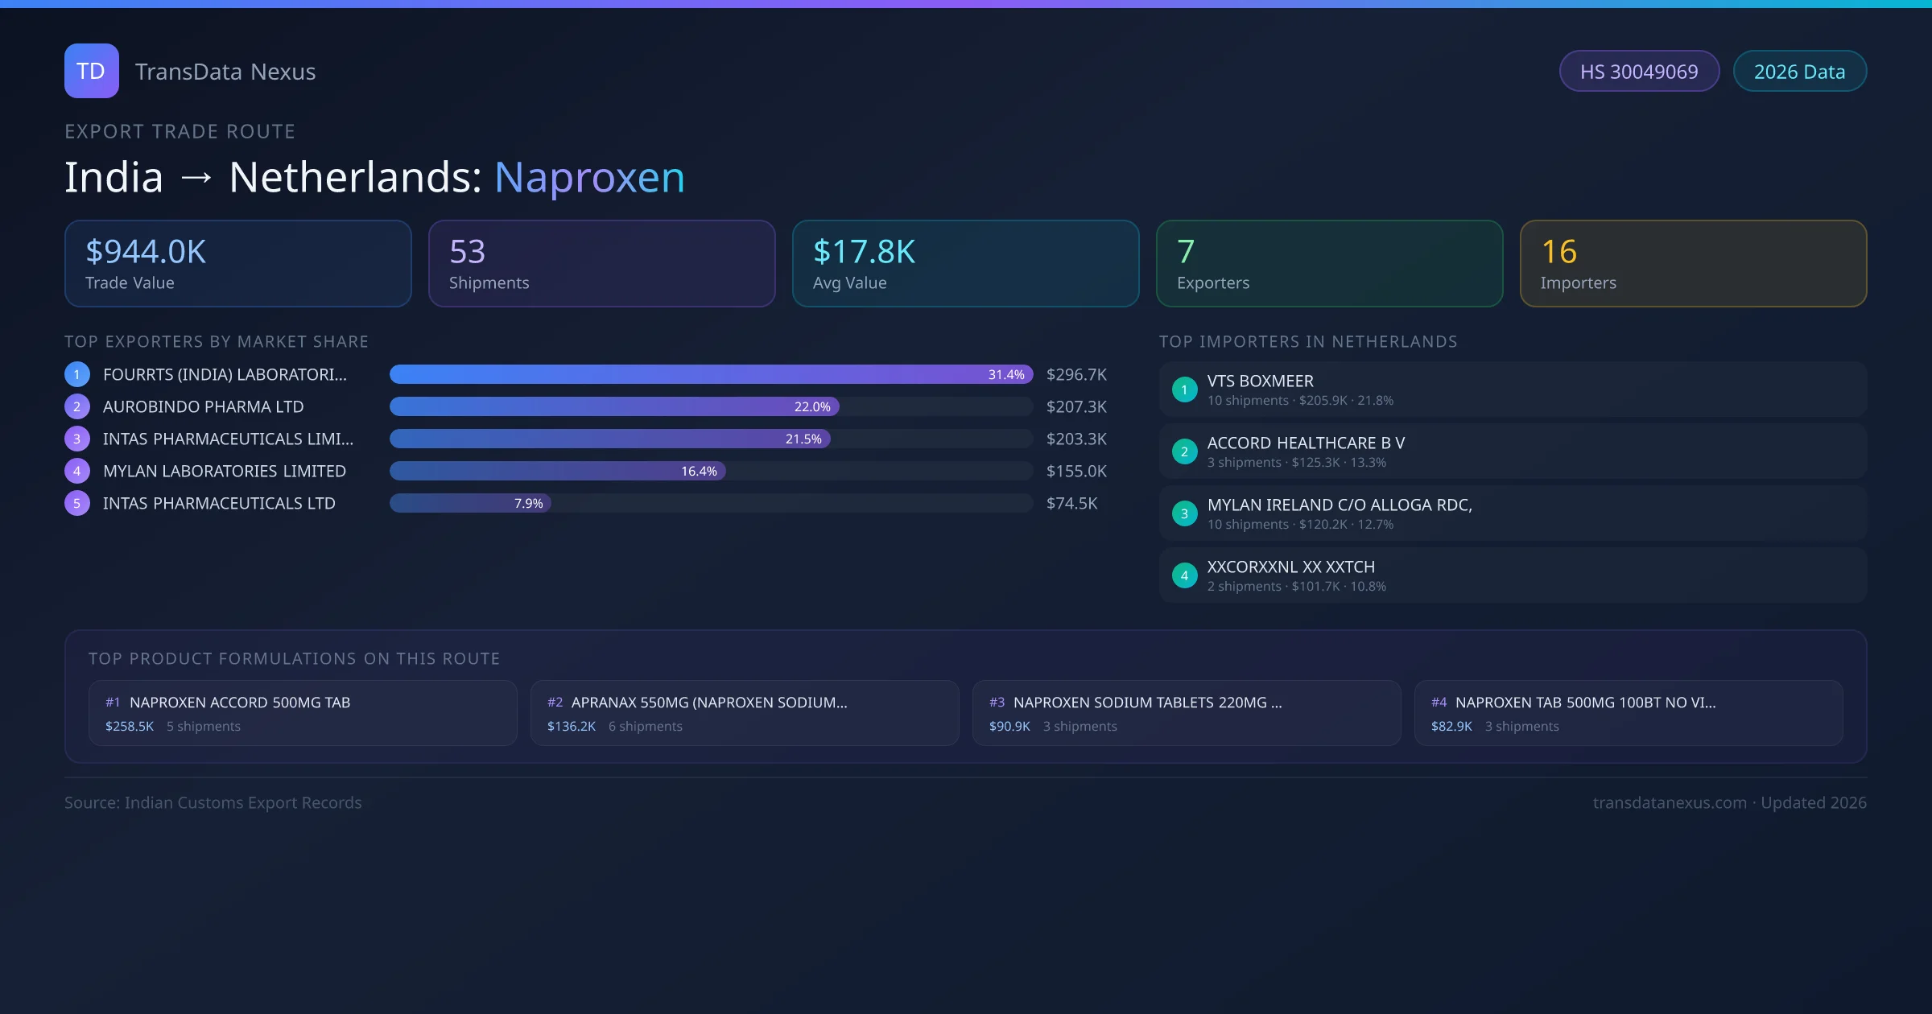Viewport: 1932px width, 1014px height.
Task: Select the HS 30049069 pill tag
Action: [1638, 72]
